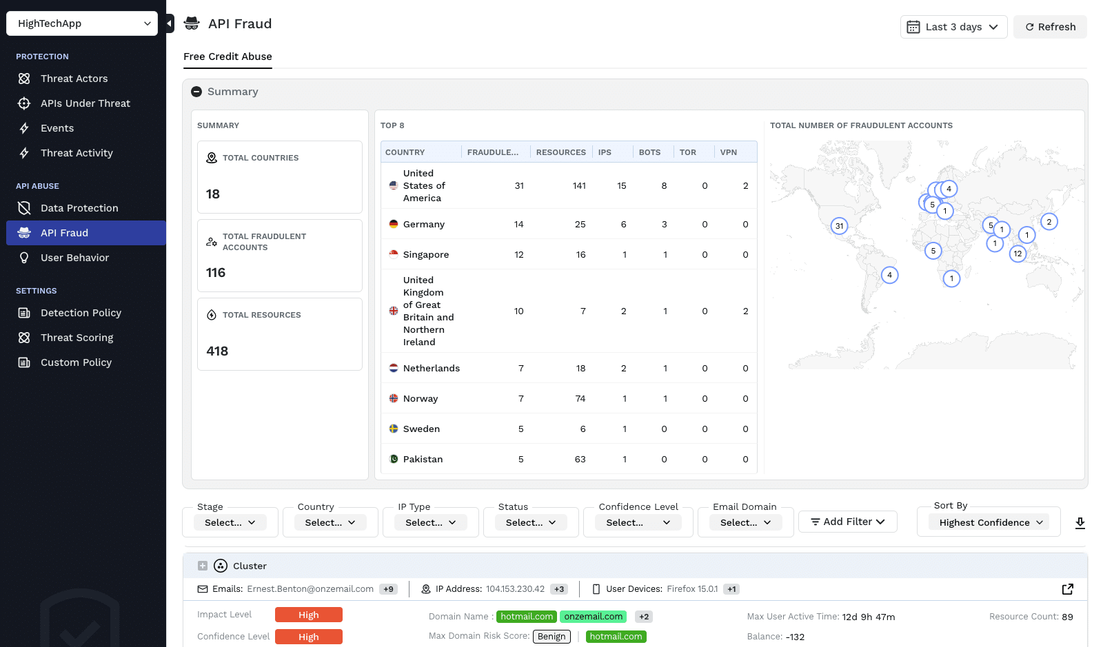Image resolution: width=1103 pixels, height=647 pixels.
Task: Expand the Cluster row with plus icon
Action: (203, 566)
